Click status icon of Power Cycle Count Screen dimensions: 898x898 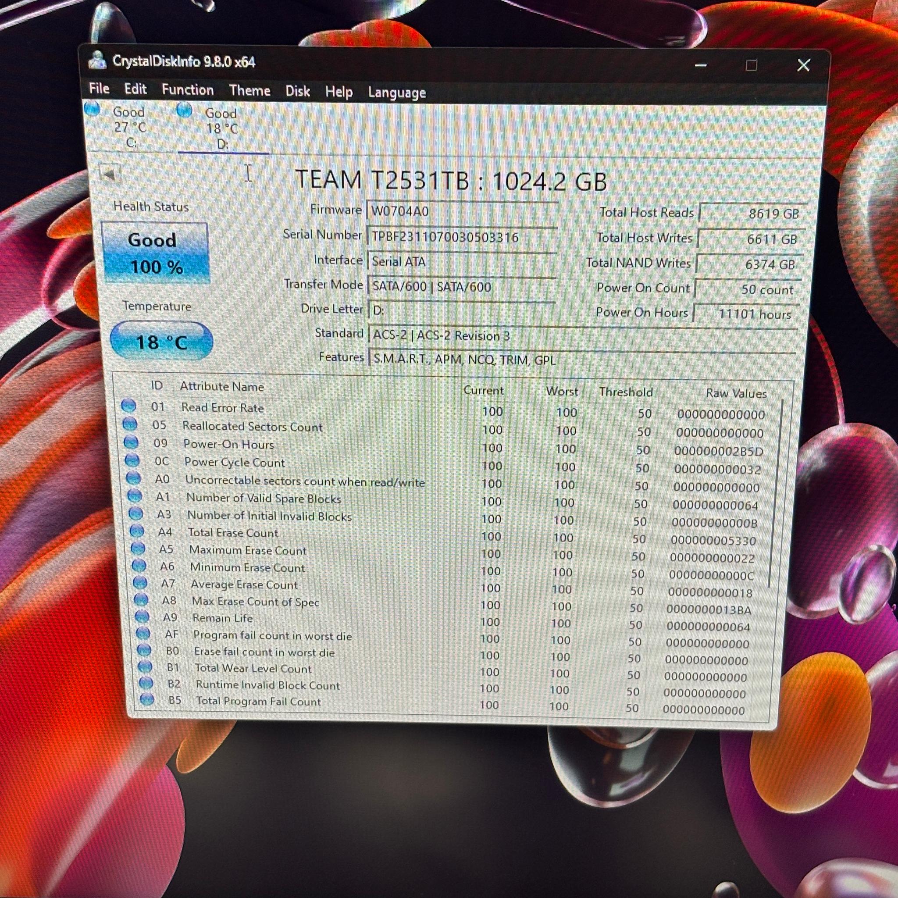click(132, 460)
